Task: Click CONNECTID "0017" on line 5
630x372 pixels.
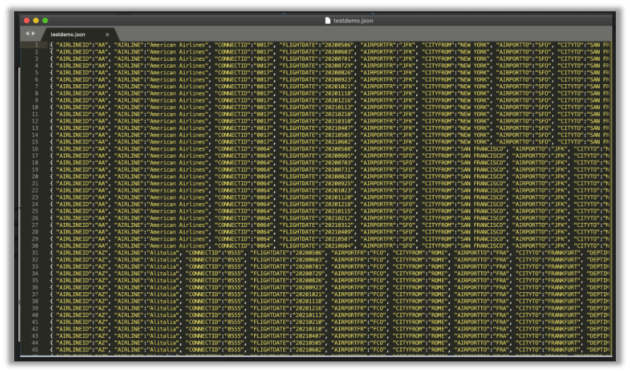Action: pos(263,73)
